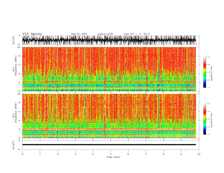Click the ch.1 colorbar log(PSD) label
Viewport: 224px width, 173px height.
point(212,74)
